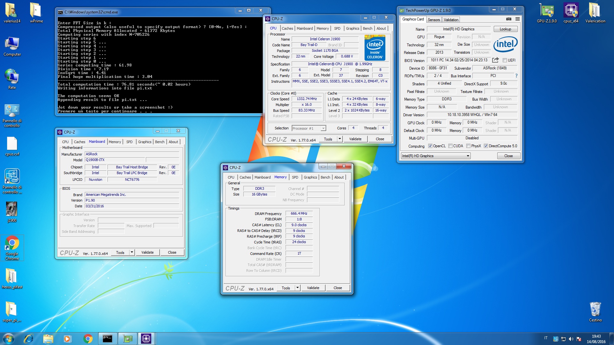Open GPU-Z.1.9.0 desktop shortcut
The image size is (614, 345).
click(547, 13)
